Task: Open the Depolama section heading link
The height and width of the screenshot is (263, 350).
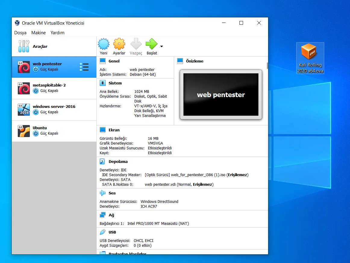Action: pos(118,162)
